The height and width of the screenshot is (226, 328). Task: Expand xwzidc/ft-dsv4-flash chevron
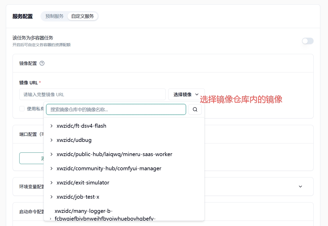pos(52,126)
